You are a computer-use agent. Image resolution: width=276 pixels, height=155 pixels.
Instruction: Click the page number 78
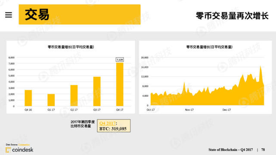coord(263,150)
